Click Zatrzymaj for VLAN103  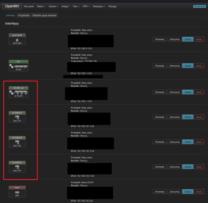174,167
